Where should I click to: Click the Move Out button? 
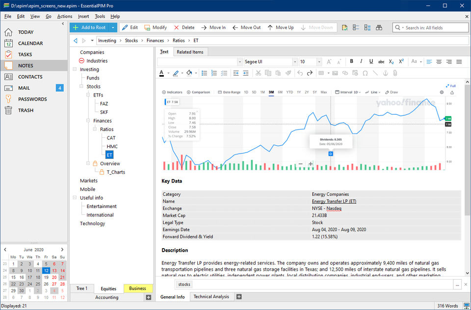246,27
